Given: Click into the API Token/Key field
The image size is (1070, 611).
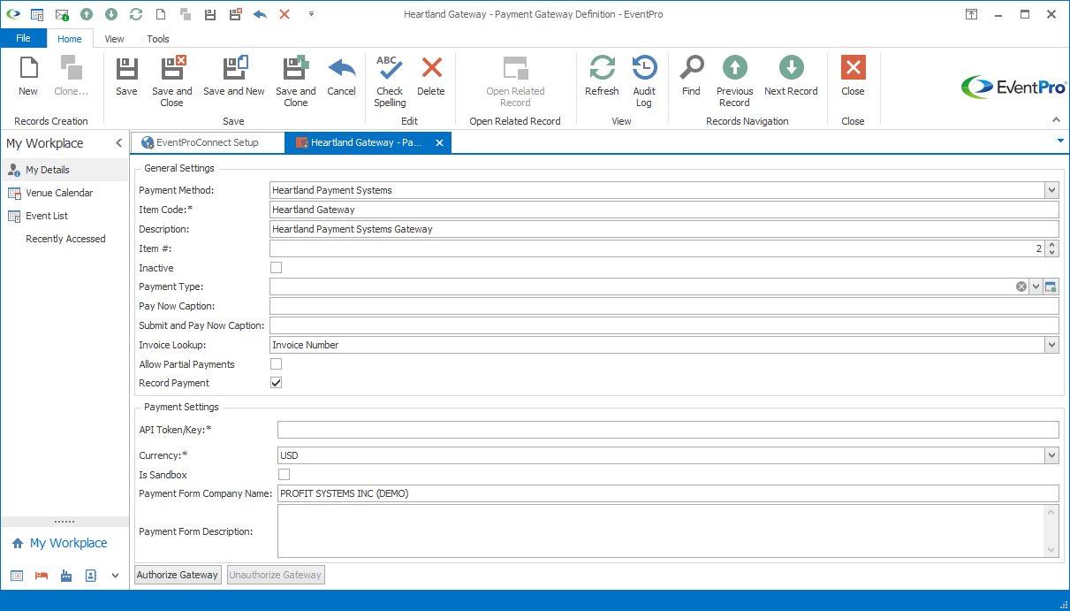Looking at the screenshot, I should tap(668, 430).
